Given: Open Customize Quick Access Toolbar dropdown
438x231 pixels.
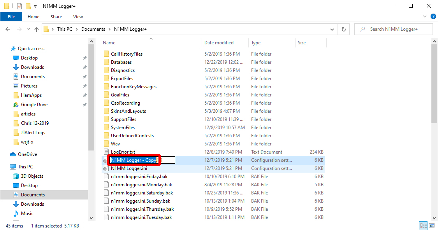Looking at the screenshot, I should (35, 6).
